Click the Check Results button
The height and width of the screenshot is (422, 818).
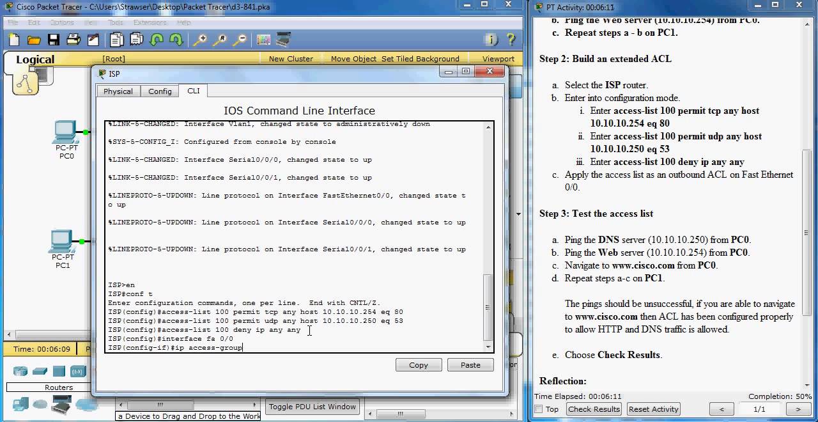pyautogui.click(x=594, y=409)
